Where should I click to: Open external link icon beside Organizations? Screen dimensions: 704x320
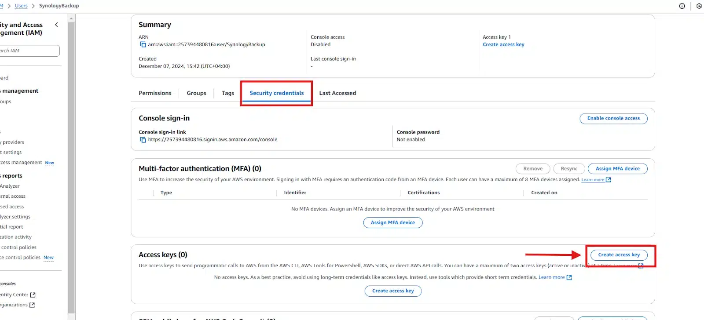pyautogui.click(x=32, y=305)
